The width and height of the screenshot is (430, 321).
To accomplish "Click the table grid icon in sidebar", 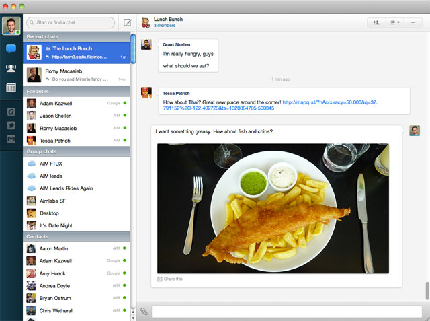I will point(11,87).
